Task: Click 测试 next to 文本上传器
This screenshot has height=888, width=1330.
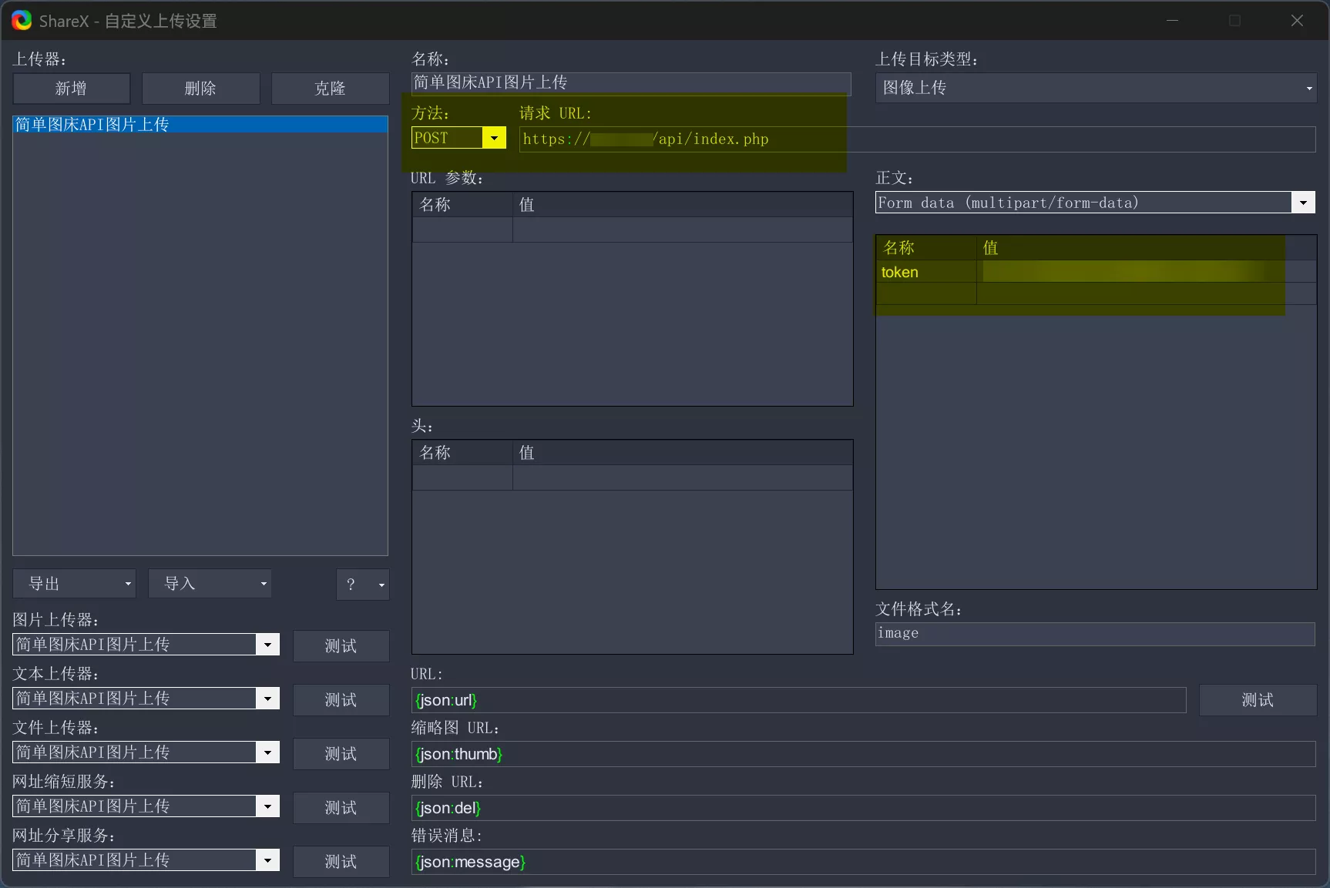Action: coord(341,700)
